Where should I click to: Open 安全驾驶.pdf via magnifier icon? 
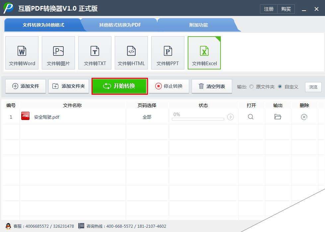coord(251,117)
